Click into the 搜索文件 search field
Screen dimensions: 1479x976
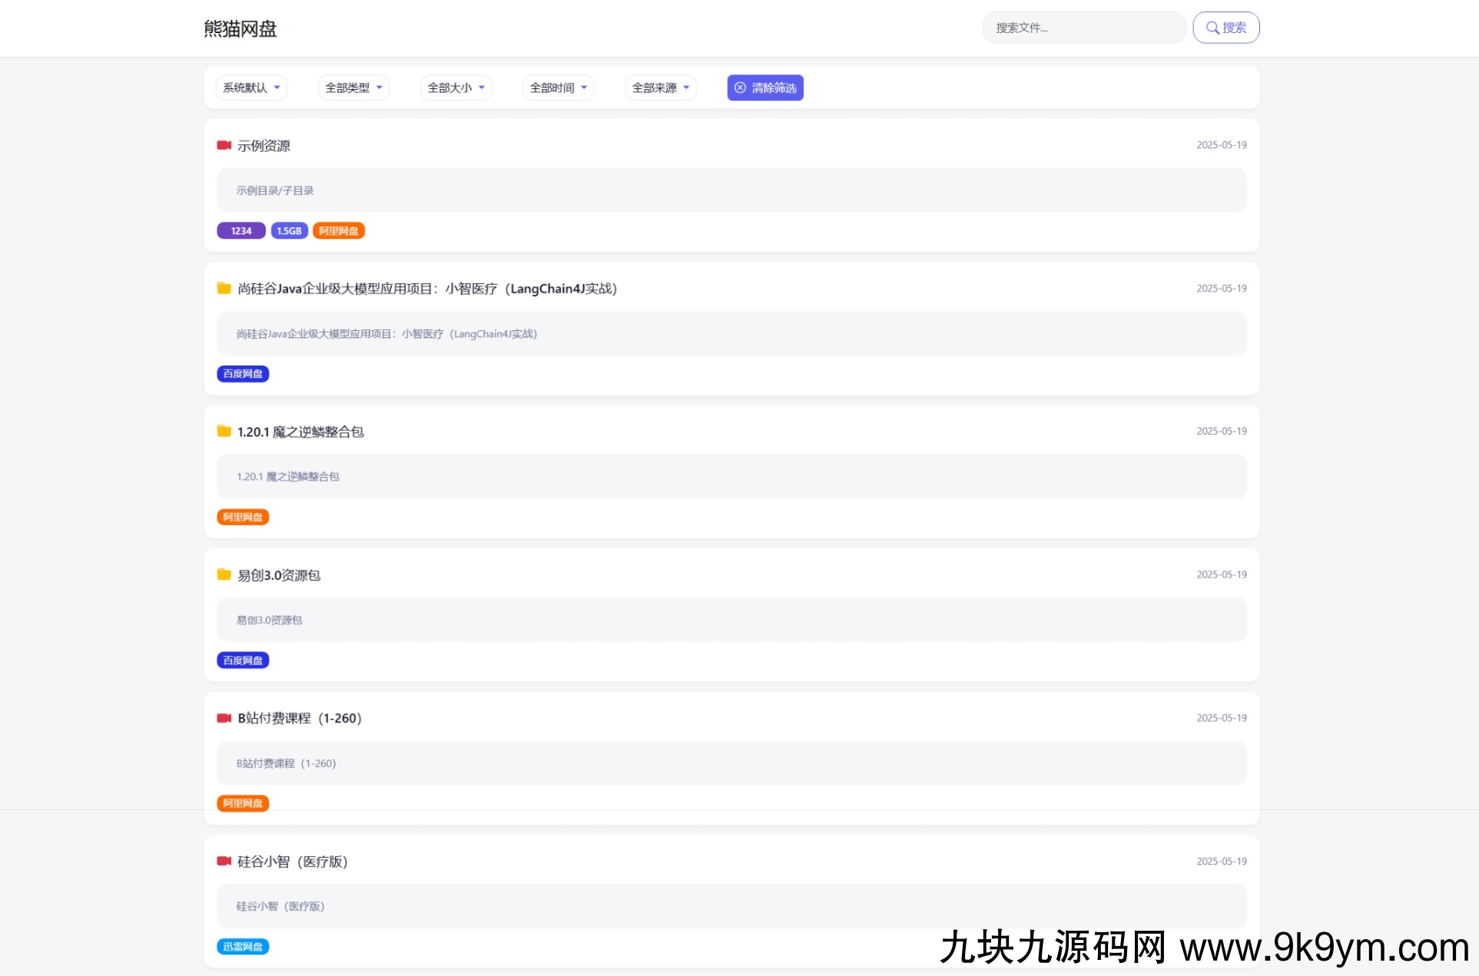tap(1083, 28)
